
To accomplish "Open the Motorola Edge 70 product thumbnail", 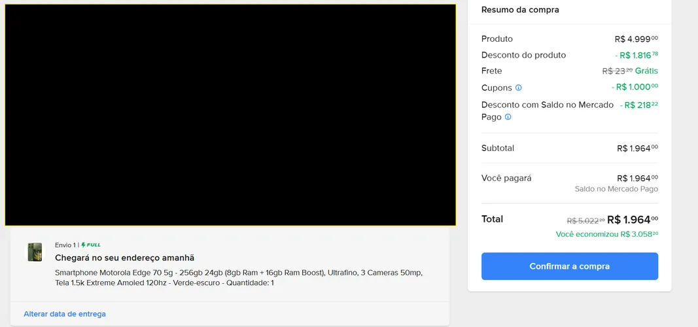I will point(35,252).
